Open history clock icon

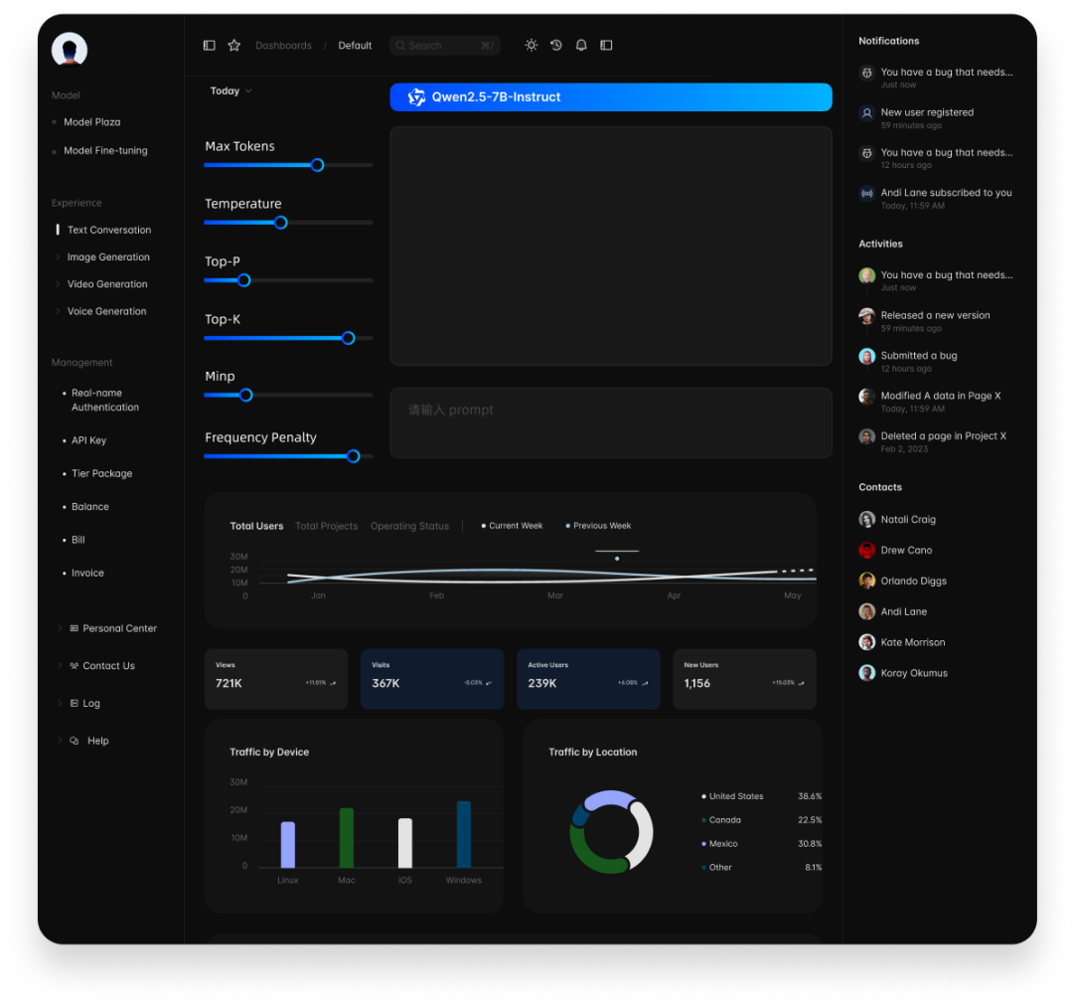(x=556, y=45)
